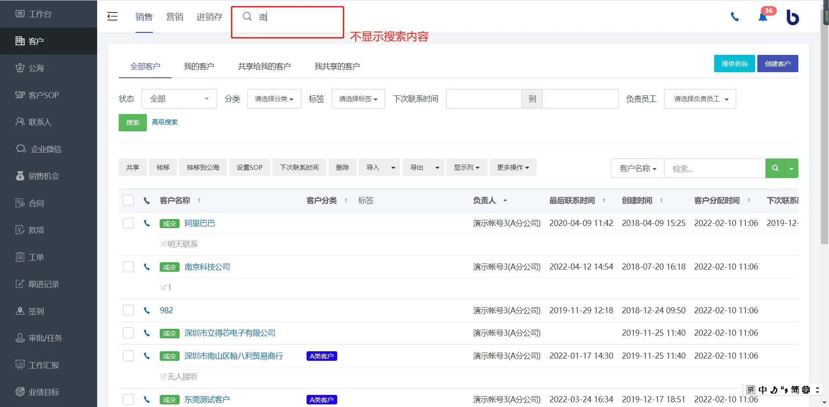Click the 检索 search input field
Screen dimensions: 829x407
click(715, 169)
